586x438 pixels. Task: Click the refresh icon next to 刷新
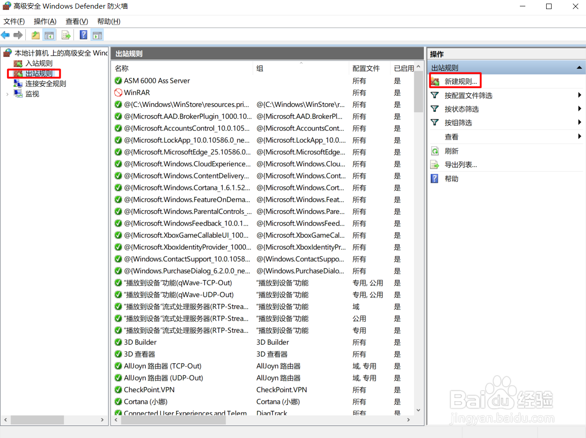click(x=435, y=151)
